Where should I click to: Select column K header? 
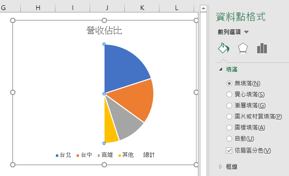[142, 8]
